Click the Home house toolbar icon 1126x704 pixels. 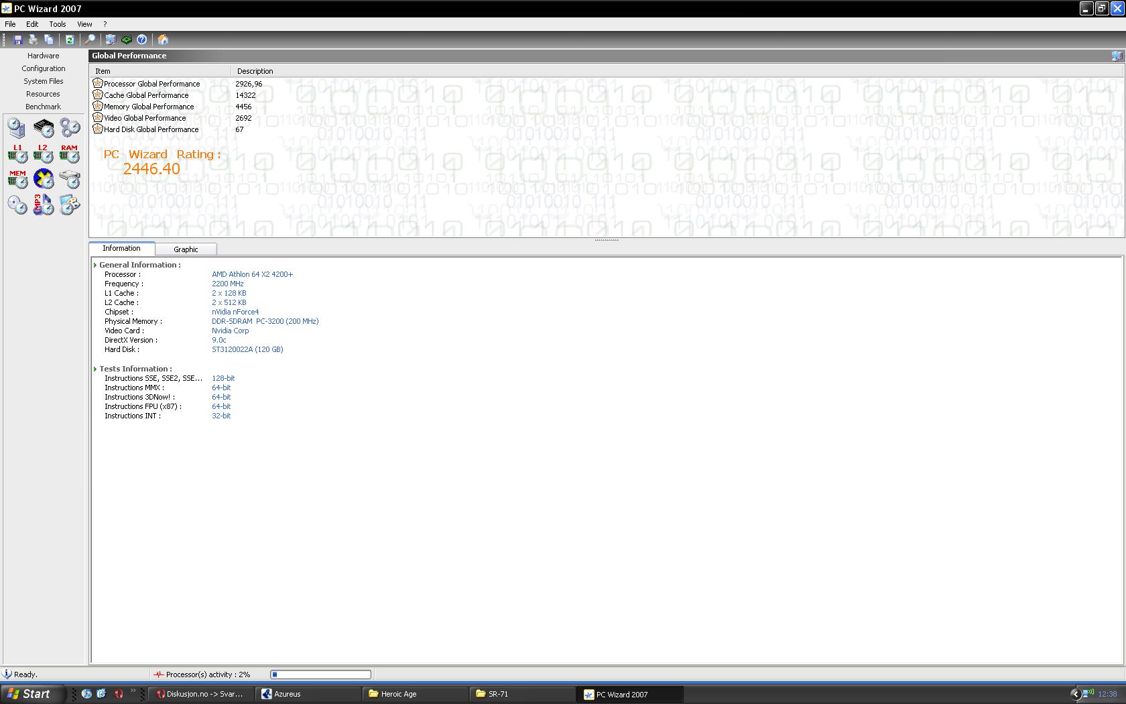tap(163, 40)
